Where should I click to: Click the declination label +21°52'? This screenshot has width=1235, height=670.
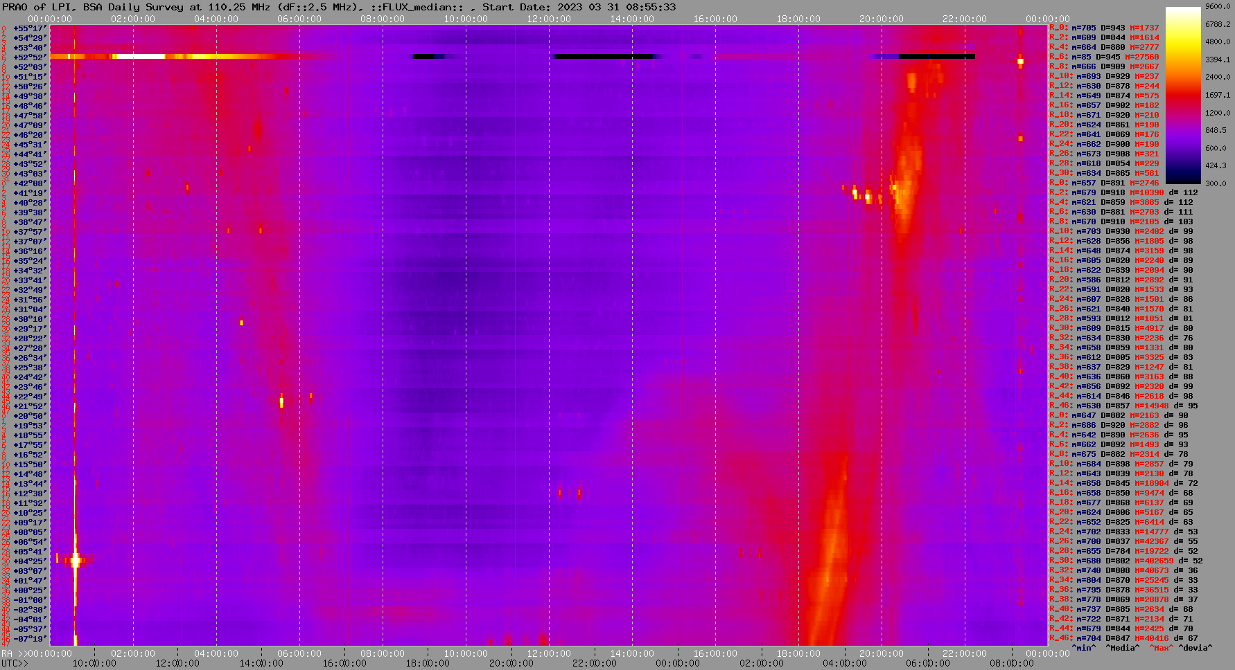pyautogui.click(x=30, y=406)
